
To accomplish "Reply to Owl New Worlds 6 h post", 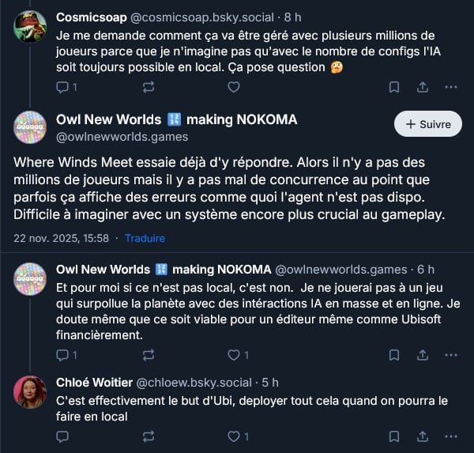I will pyautogui.click(x=62, y=355).
